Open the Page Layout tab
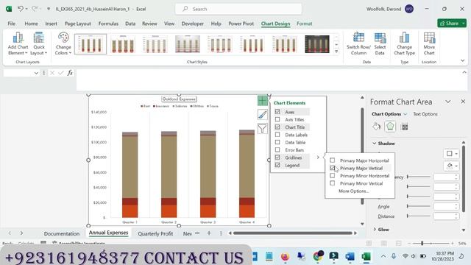This screenshot has height=265, width=471. coord(78,24)
